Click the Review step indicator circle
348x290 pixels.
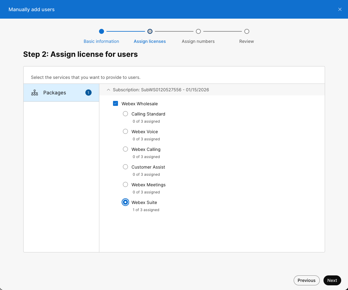[x=246, y=31]
